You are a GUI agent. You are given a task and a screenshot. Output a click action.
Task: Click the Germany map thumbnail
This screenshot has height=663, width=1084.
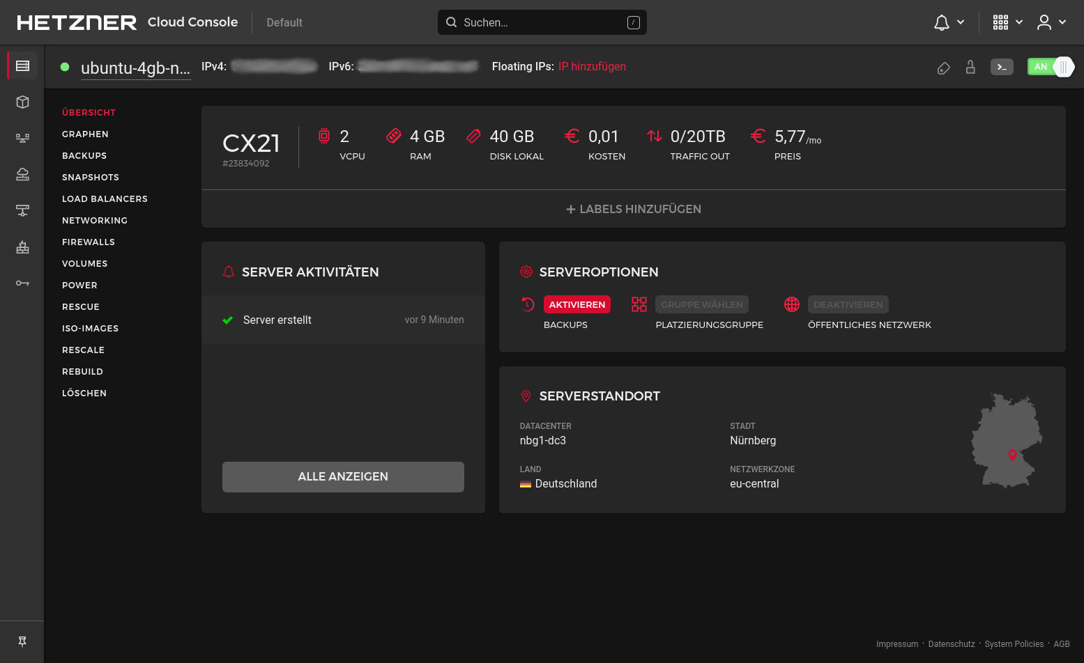click(1007, 441)
